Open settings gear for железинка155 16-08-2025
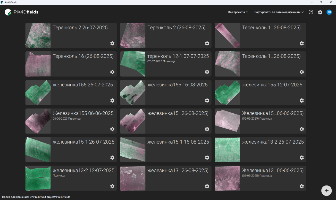Image resolution: width=336 pixels, height=200 pixels. click(x=207, y=101)
